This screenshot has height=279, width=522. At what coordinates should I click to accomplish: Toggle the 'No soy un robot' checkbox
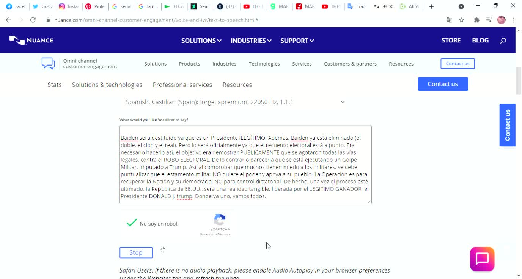(132, 223)
